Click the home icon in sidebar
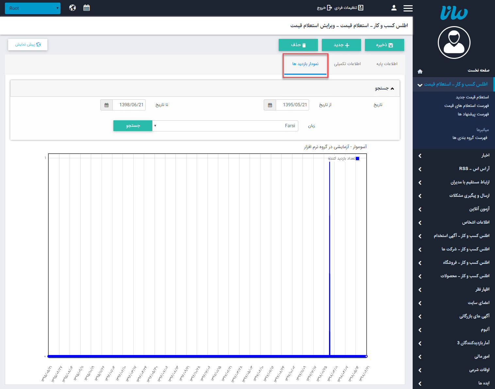 click(420, 71)
